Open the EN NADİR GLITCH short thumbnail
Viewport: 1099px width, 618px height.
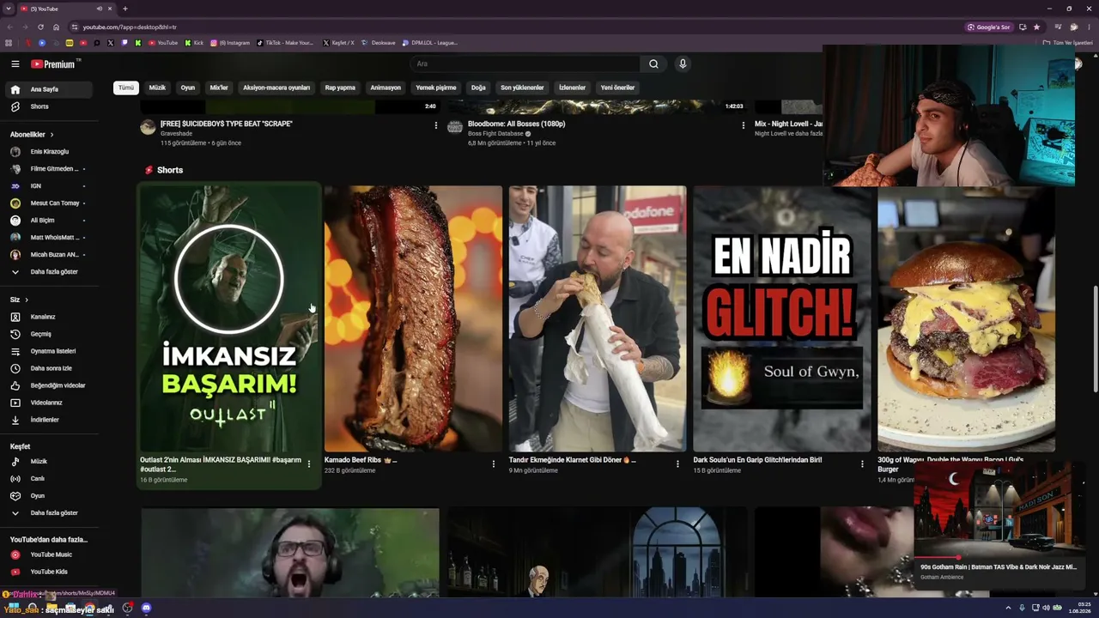[781, 318]
